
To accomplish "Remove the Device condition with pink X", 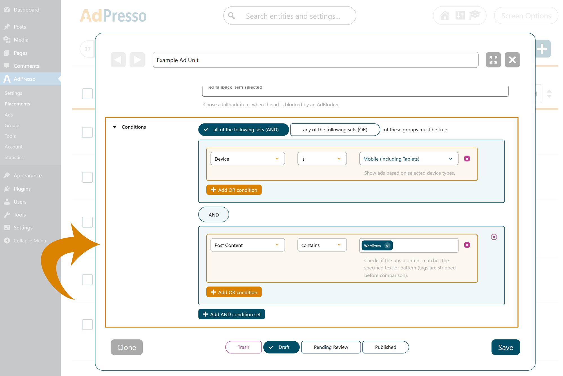I will (467, 159).
